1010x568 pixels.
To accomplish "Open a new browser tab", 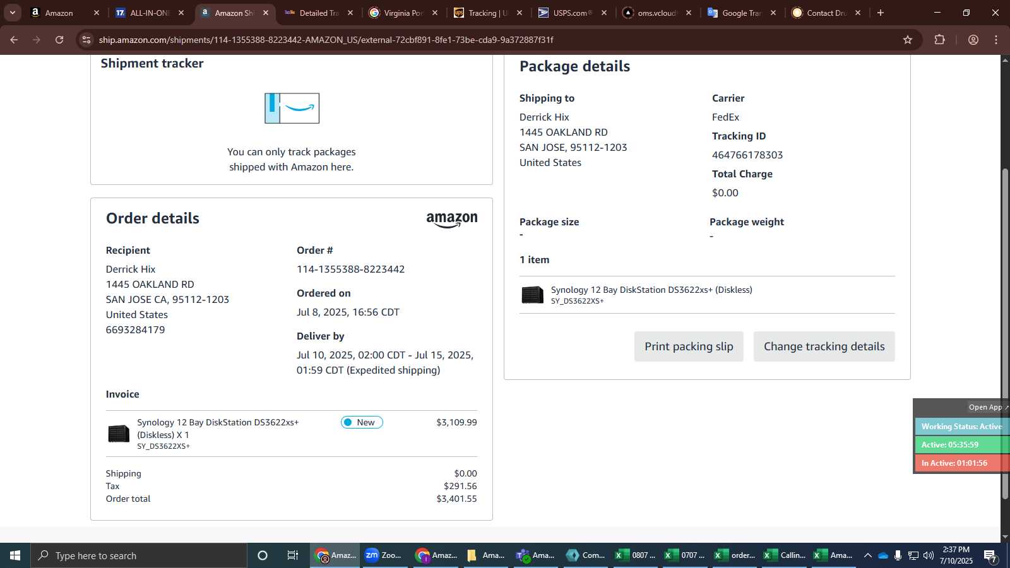I will 881,13.
